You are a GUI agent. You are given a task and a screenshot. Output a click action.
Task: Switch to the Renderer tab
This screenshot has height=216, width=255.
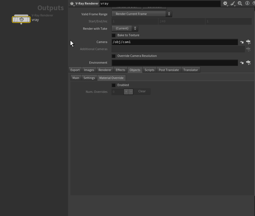tap(105, 70)
